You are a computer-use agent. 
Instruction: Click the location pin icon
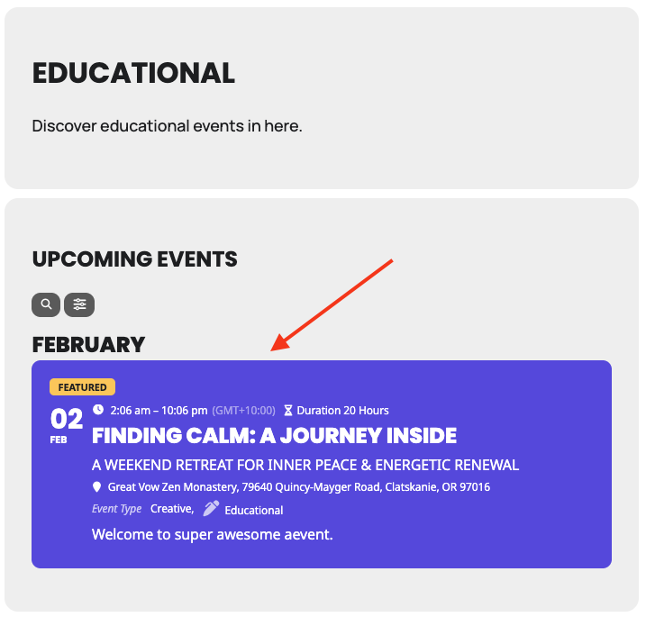tap(97, 487)
